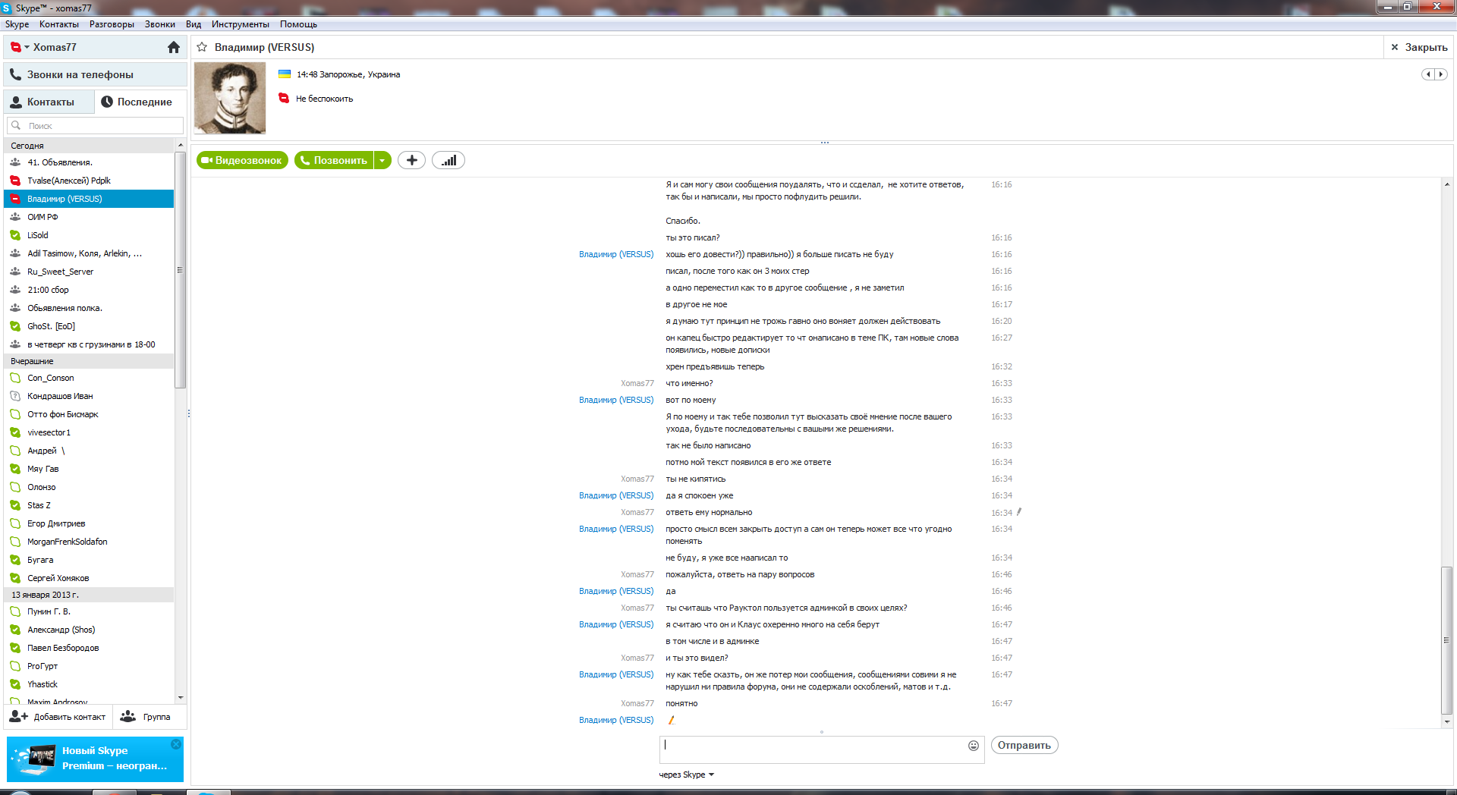Click the edited pencil icon on 16:34 message
Image resolution: width=1457 pixels, height=795 pixels.
point(1019,512)
